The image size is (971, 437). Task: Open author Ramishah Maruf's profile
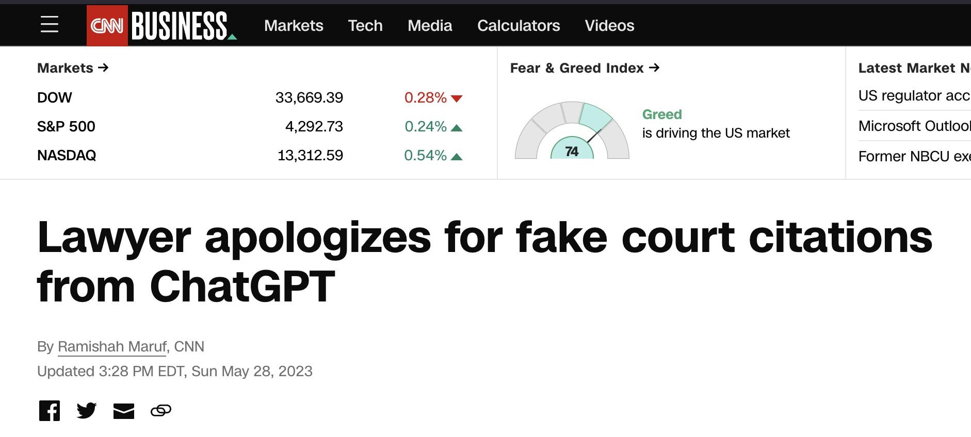click(x=112, y=347)
